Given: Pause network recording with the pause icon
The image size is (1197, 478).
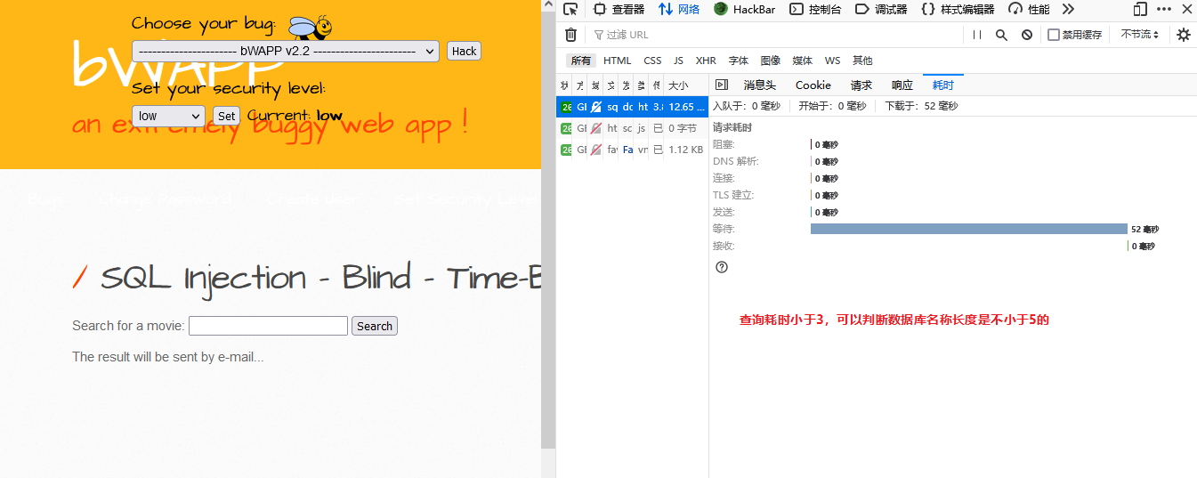Looking at the screenshot, I should (x=977, y=35).
